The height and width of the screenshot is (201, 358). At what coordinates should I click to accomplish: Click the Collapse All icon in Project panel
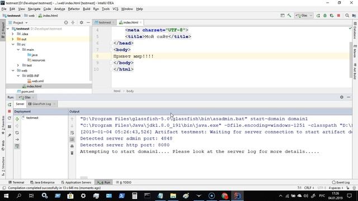(x=73, y=22)
